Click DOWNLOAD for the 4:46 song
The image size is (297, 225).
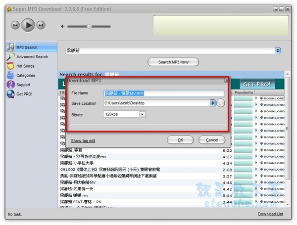coord(272,182)
